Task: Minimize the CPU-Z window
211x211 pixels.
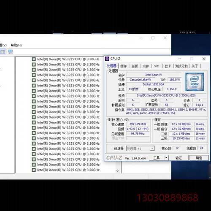Action: click(x=180, y=59)
